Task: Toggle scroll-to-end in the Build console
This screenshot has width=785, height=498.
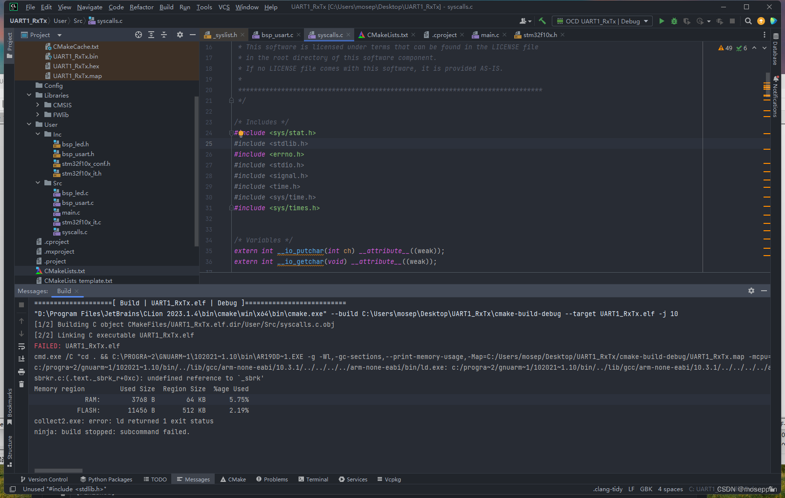Action: click(x=21, y=359)
